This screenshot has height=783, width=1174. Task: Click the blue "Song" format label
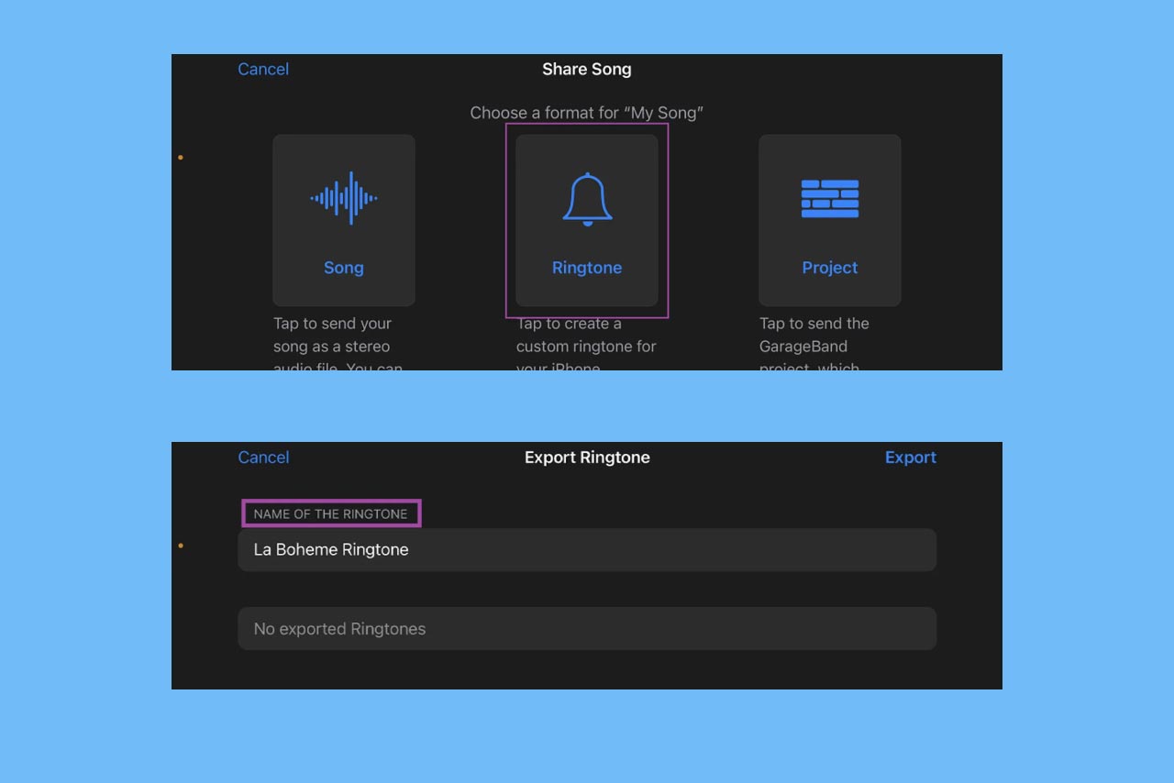(343, 268)
